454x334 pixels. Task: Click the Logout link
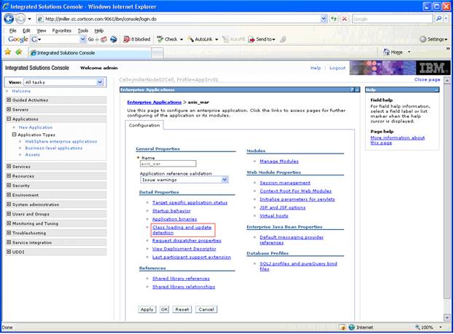click(337, 68)
